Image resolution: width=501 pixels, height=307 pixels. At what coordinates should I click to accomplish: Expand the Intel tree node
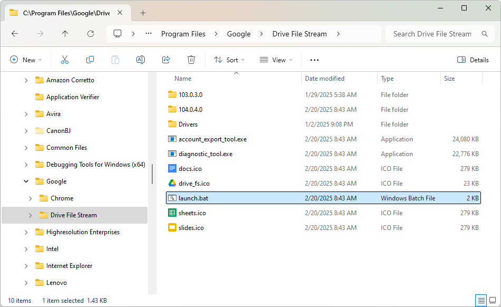(x=26, y=249)
